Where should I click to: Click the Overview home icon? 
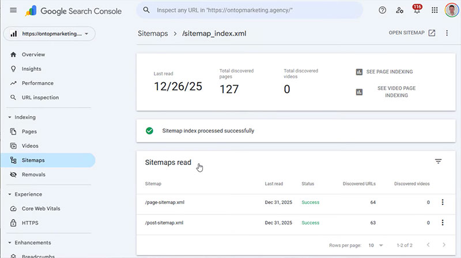13,55
